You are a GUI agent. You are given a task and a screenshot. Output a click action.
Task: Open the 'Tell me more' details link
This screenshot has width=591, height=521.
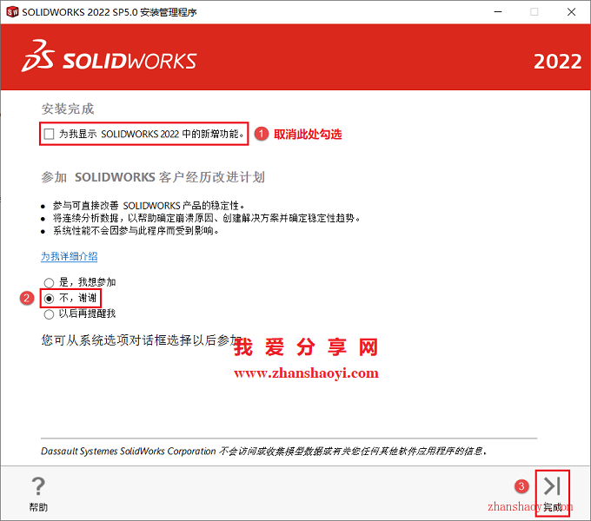click(70, 256)
